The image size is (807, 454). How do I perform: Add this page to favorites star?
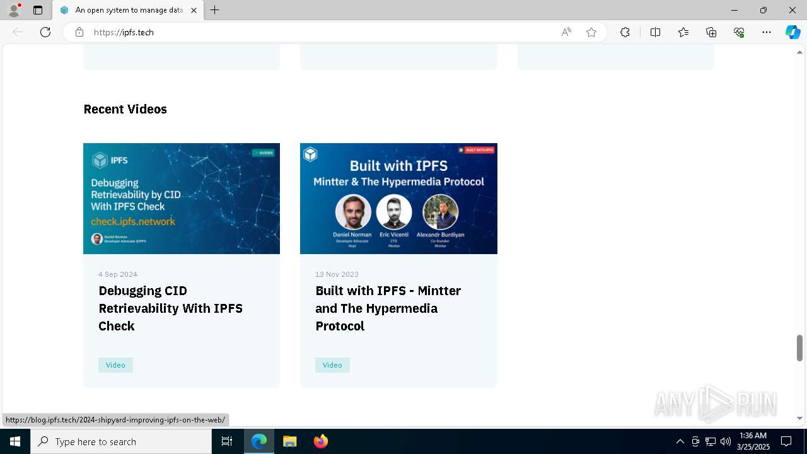tap(591, 32)
